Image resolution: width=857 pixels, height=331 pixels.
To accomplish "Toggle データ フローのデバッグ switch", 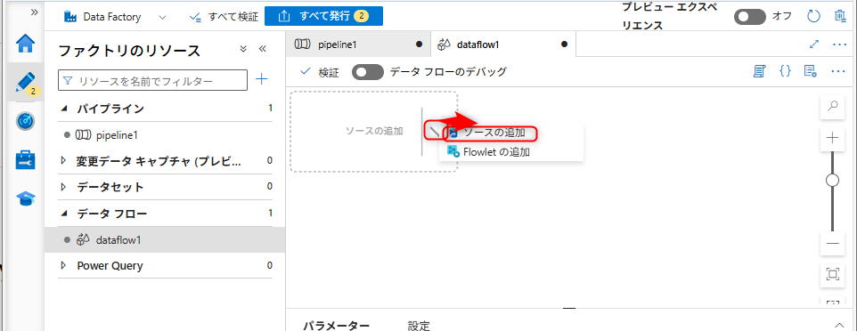I will coord(368,71).
